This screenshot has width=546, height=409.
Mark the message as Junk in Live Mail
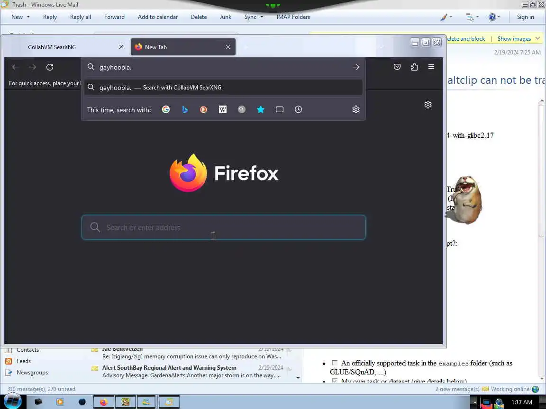pos(225,17)
